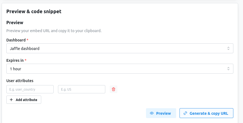Focus the user_country attribute name field
This screenshot has width=243, height=123.
(30, 89)
